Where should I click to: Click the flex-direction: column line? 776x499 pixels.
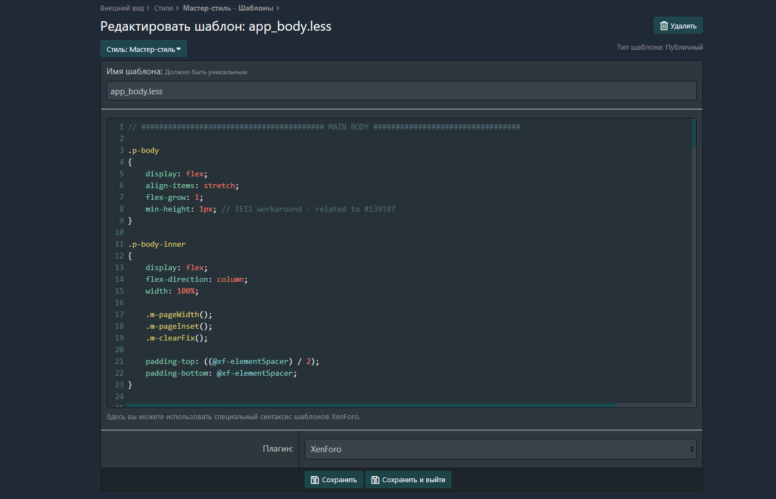tap(196, 280)
